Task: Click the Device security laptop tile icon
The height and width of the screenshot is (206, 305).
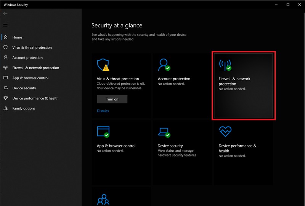Action: [x=164, y=132]
